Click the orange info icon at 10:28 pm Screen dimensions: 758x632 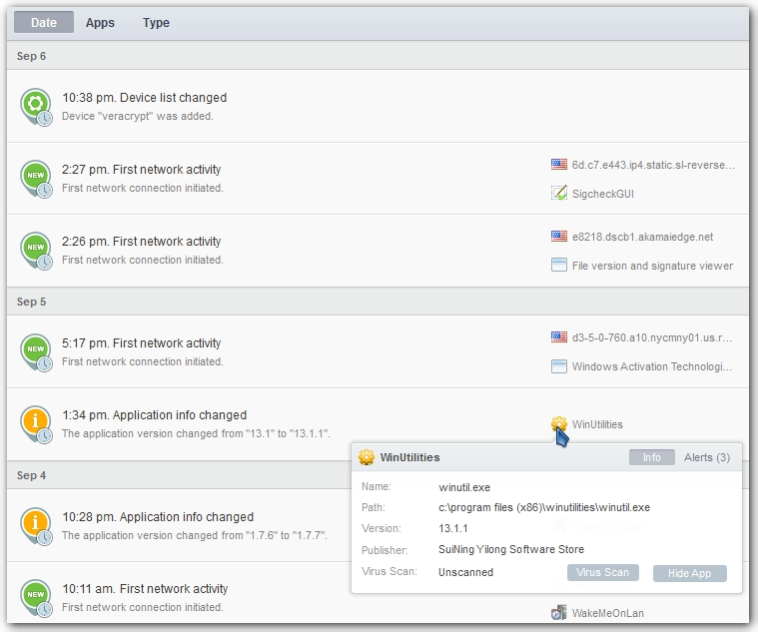(x=36, y=524)
